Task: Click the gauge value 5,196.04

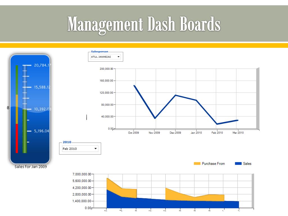Action: (x=42, y=131)
